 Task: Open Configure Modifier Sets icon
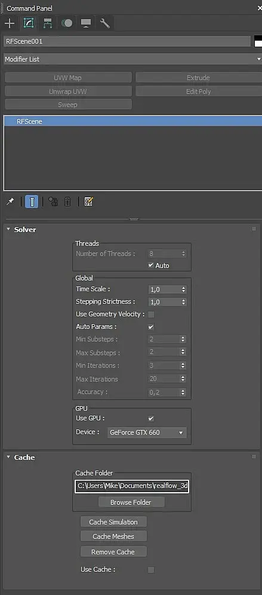(x=88, y=202)
